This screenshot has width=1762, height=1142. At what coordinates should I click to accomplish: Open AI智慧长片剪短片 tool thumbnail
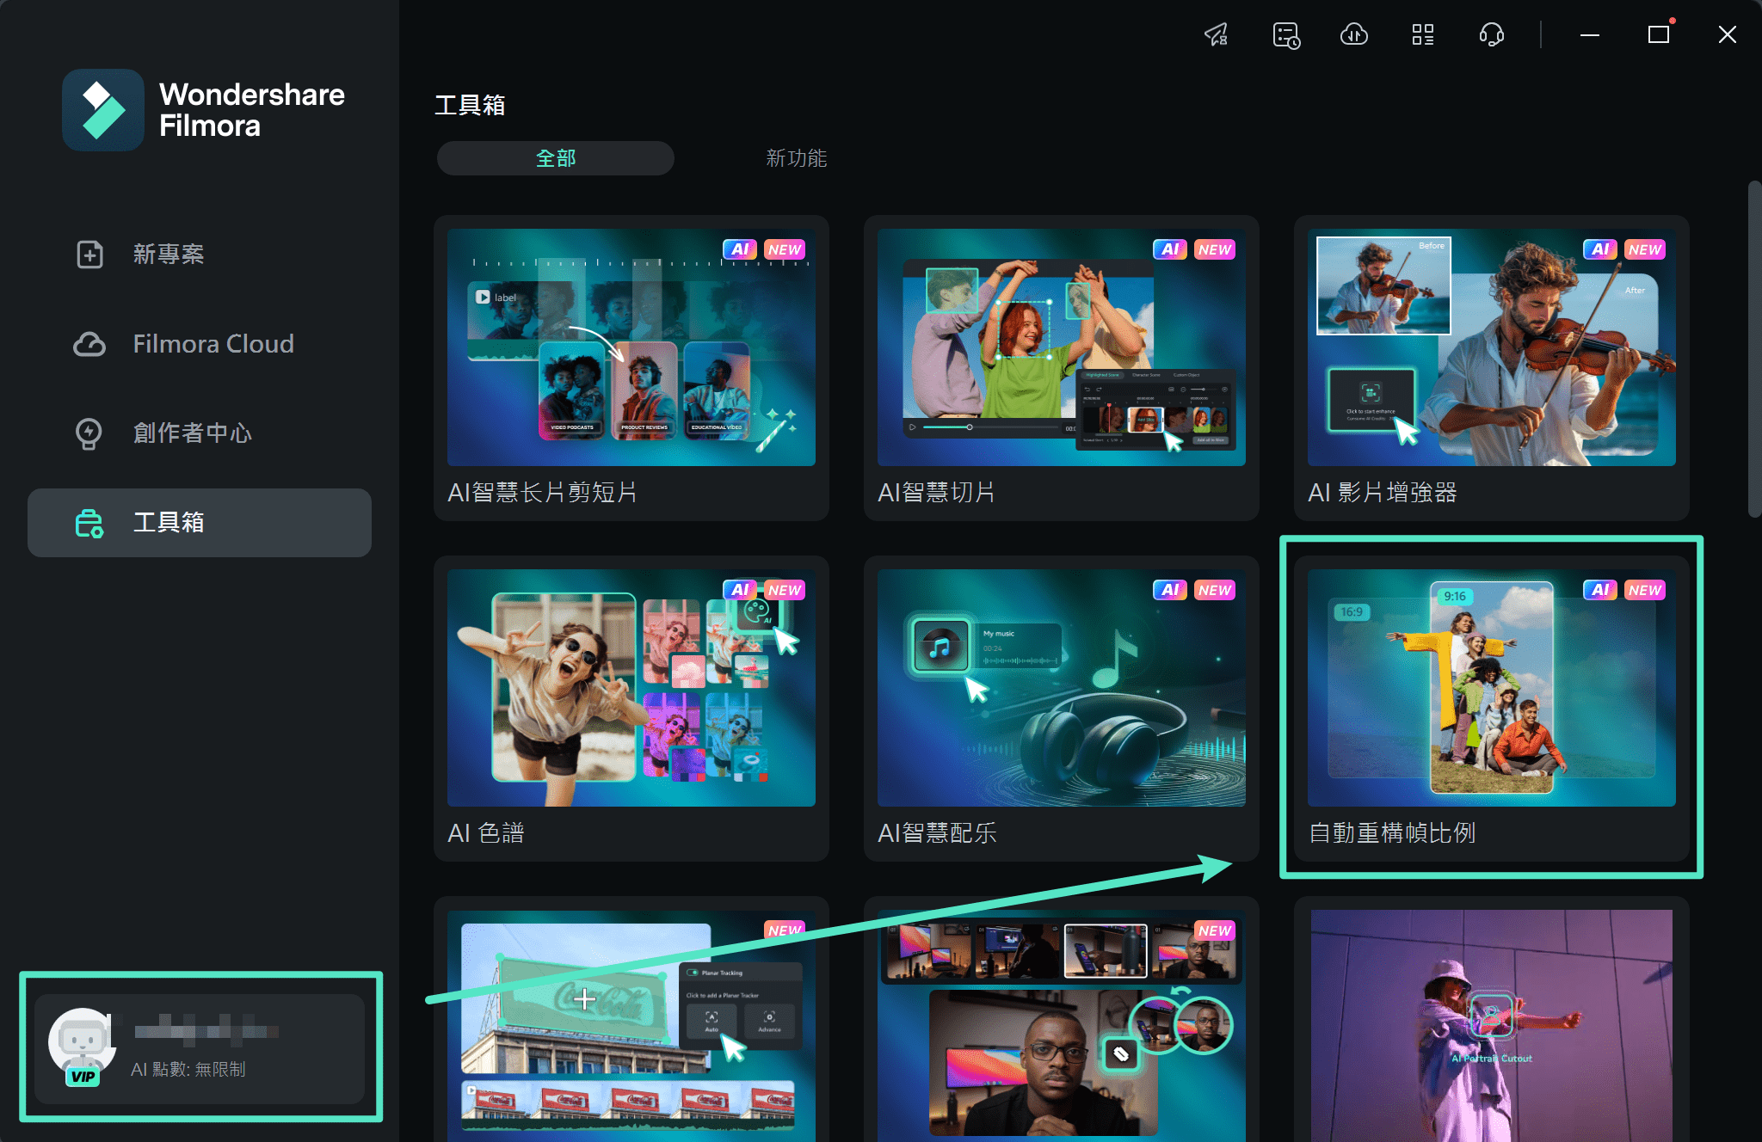coord(631,347)
